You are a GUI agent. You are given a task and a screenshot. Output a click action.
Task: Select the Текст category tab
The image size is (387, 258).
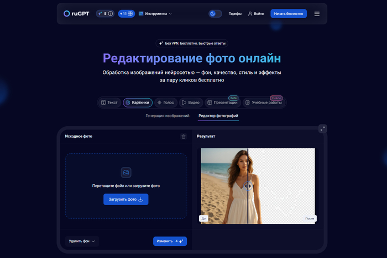coord(109,103)
